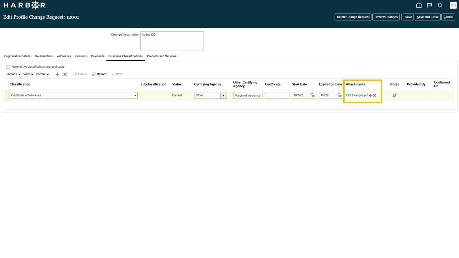Add attachment with plus icon beside COI Example.pdf
The height and width of the screenshot is (258, 459).
(371, 95)
